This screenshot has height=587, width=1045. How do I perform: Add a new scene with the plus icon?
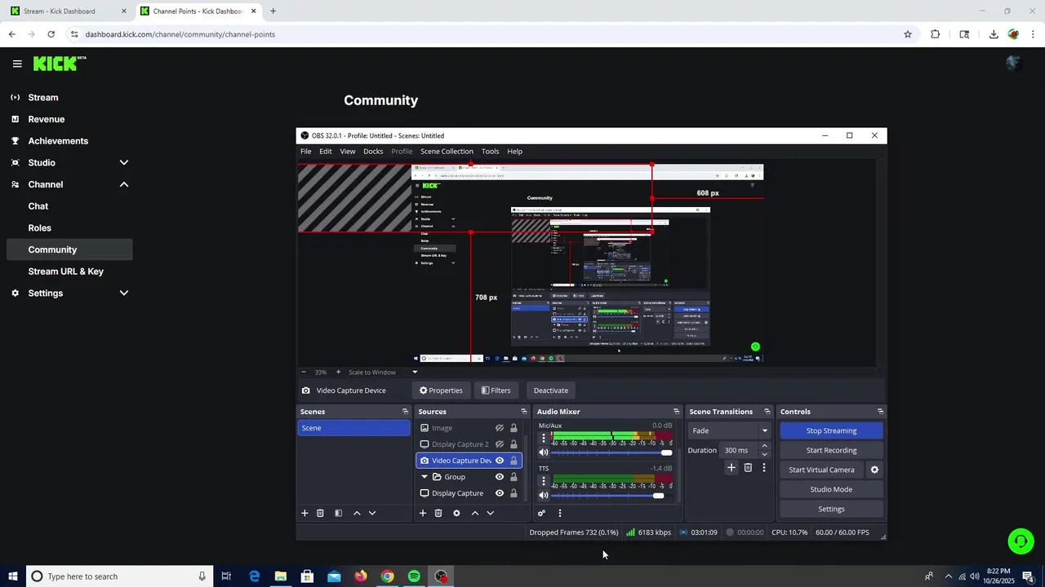[305, 513]
